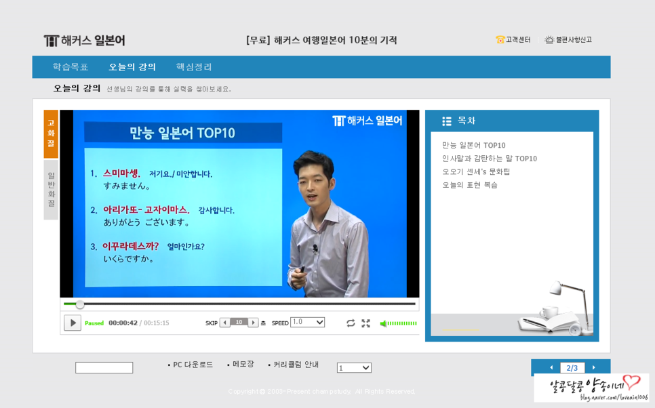Screen dimensions: 655x408
Task: Jump to chapter 만능 일본어 TOP10
Action: coord(474,145)
